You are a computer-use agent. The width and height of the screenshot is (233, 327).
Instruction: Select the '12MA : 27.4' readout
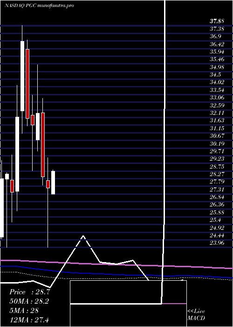[x=29, y=320]
